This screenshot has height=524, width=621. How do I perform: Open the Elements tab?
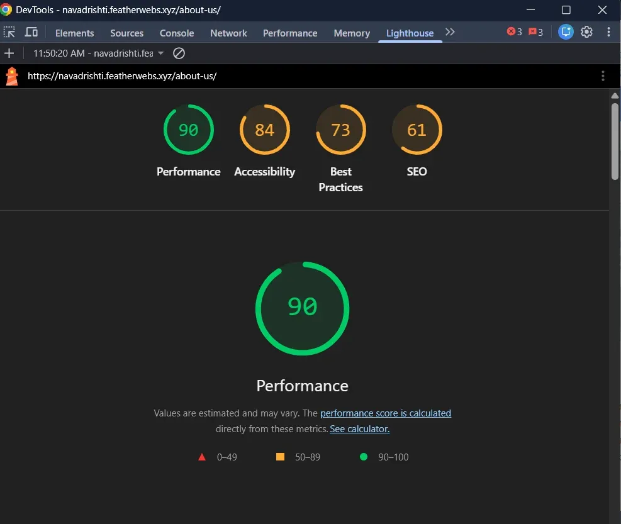click(x=74, y=33)
